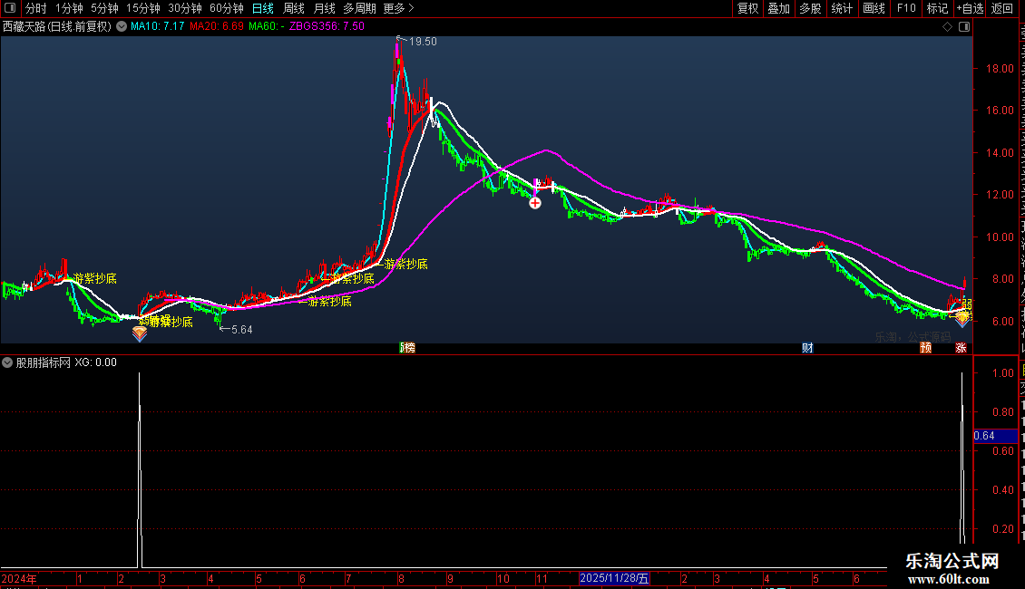
Task: Click the 0.64 value marker on indicator axis
Action: pos(995,436)
